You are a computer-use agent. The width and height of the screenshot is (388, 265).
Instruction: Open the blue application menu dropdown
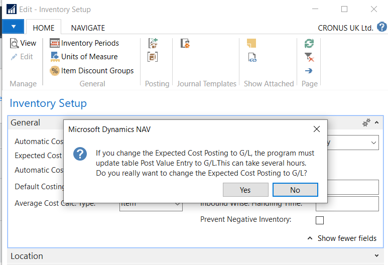14,27
